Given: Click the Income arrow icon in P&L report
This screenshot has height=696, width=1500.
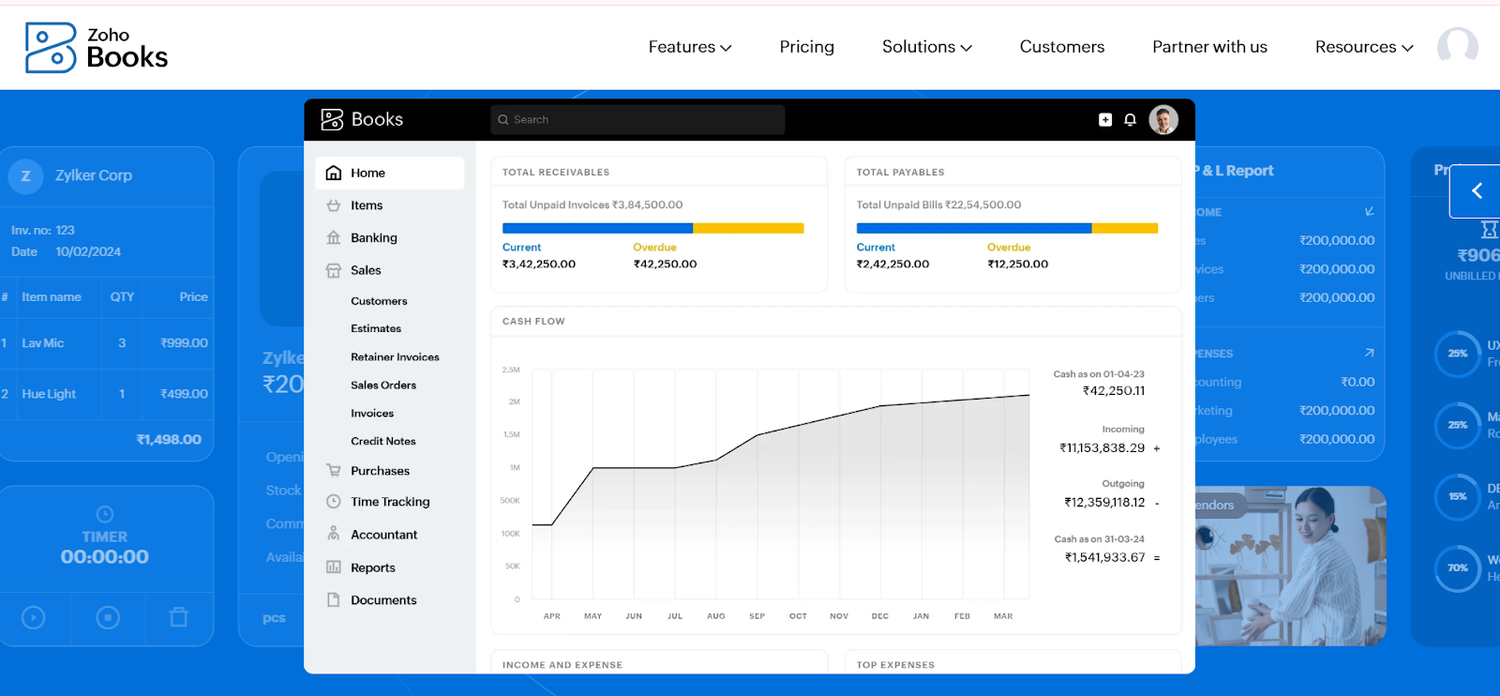Looking at the screenshot, I should click(1370, 212).
